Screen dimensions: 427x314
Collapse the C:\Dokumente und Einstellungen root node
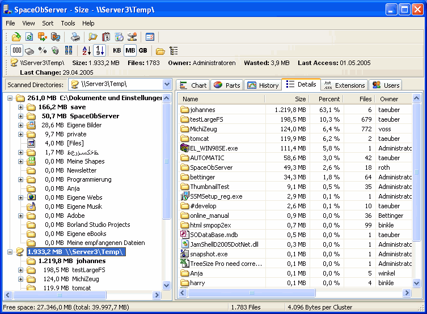click(10, 98)
